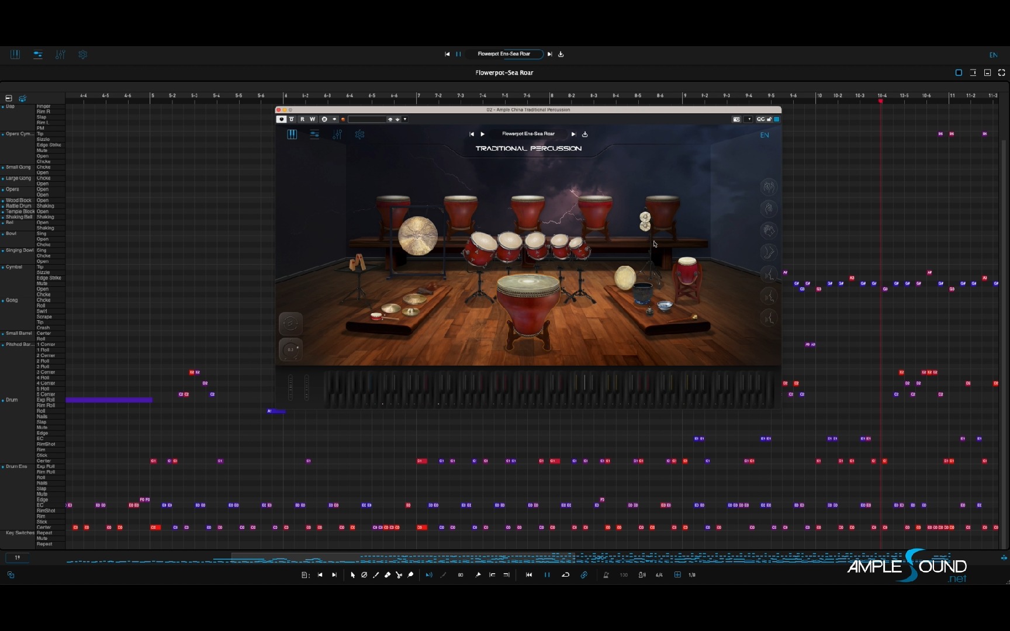The width and height of the screenshot is (1010, 631).
Task: Select the eraser tool
Action: click(388, 575)
